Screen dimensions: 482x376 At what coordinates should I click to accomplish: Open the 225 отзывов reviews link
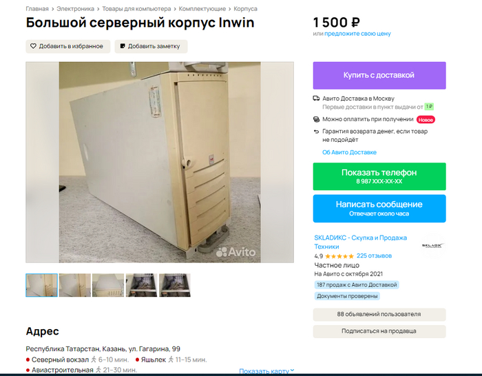pos(374,255)
